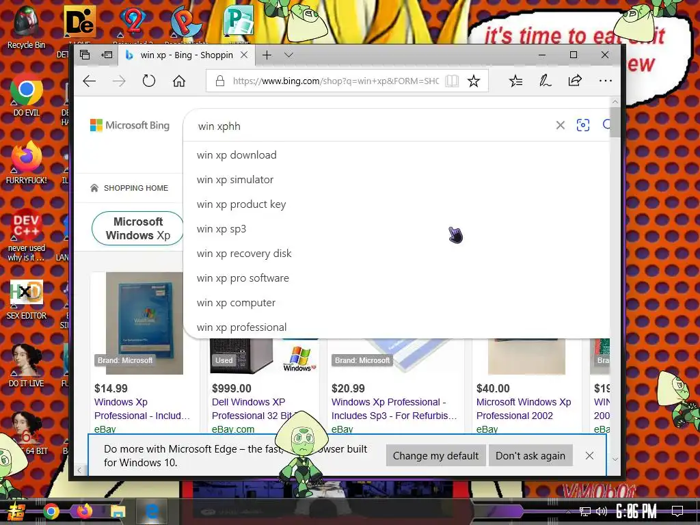Screen dimensions: 700x525
Task: Go to SHOPPING HOME link
Action: click(x=129, y=188)
